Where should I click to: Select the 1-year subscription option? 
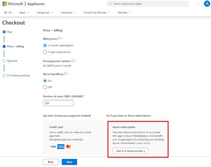point(45,52)
